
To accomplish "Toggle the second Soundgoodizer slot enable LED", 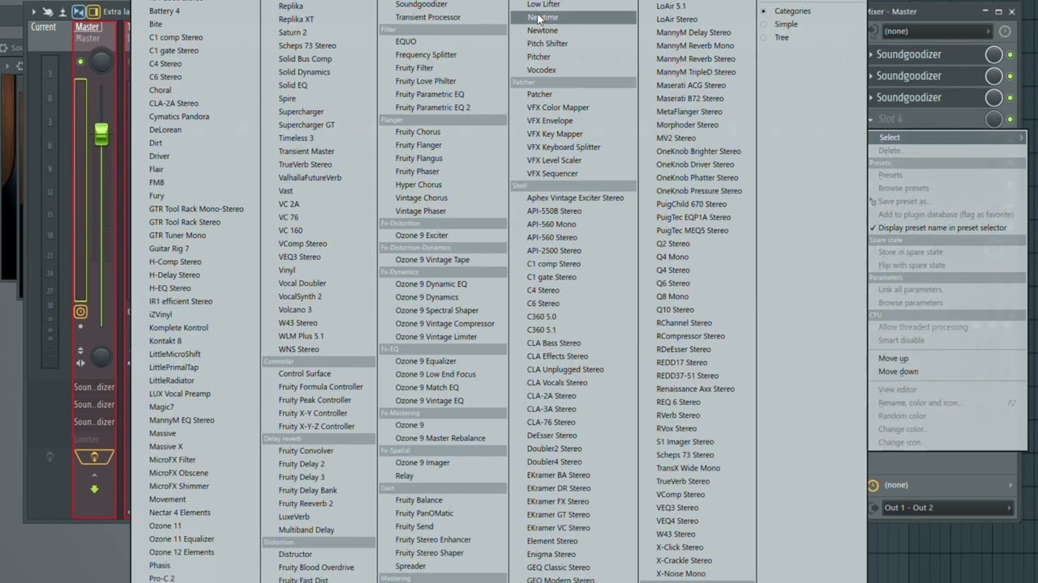I will click(x=1010, y=76).
